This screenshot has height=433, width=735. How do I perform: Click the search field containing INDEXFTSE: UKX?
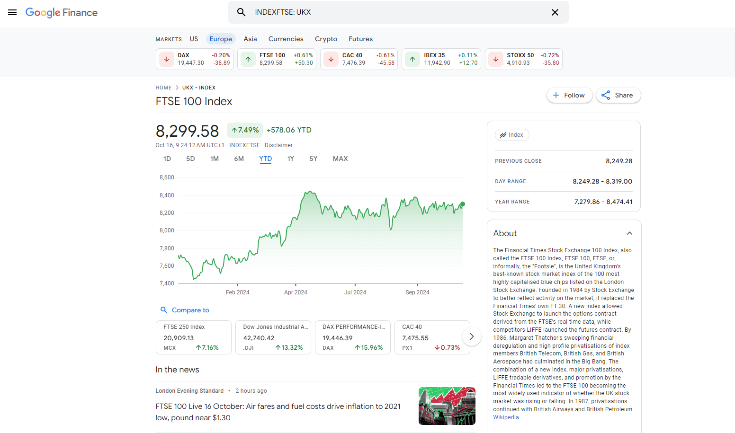398,12
